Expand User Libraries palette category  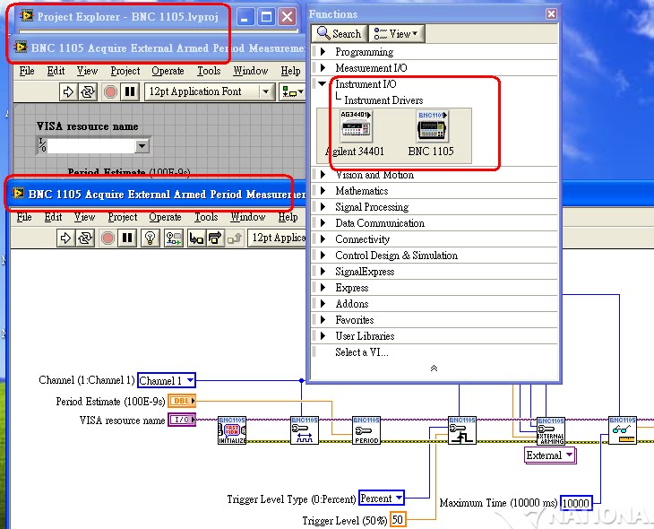click(x=323, y=335)
